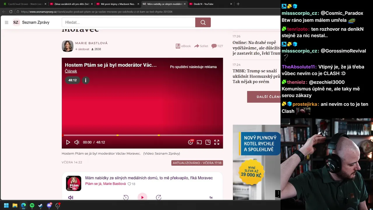Click chat user TheAbsolute11 name
The width and height of the screenshot is (373, 210).
[x=299, y=67]
